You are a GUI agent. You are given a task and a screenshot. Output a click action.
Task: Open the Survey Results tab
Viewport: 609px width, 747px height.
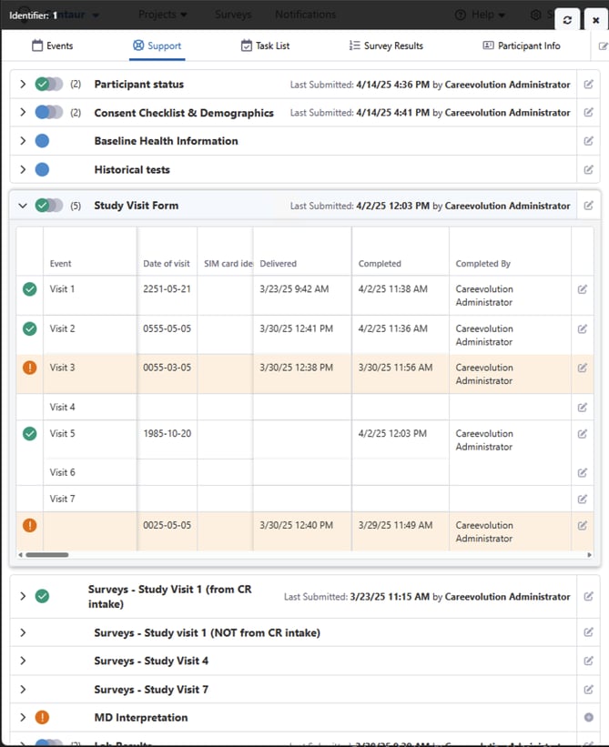click(386, 45)
